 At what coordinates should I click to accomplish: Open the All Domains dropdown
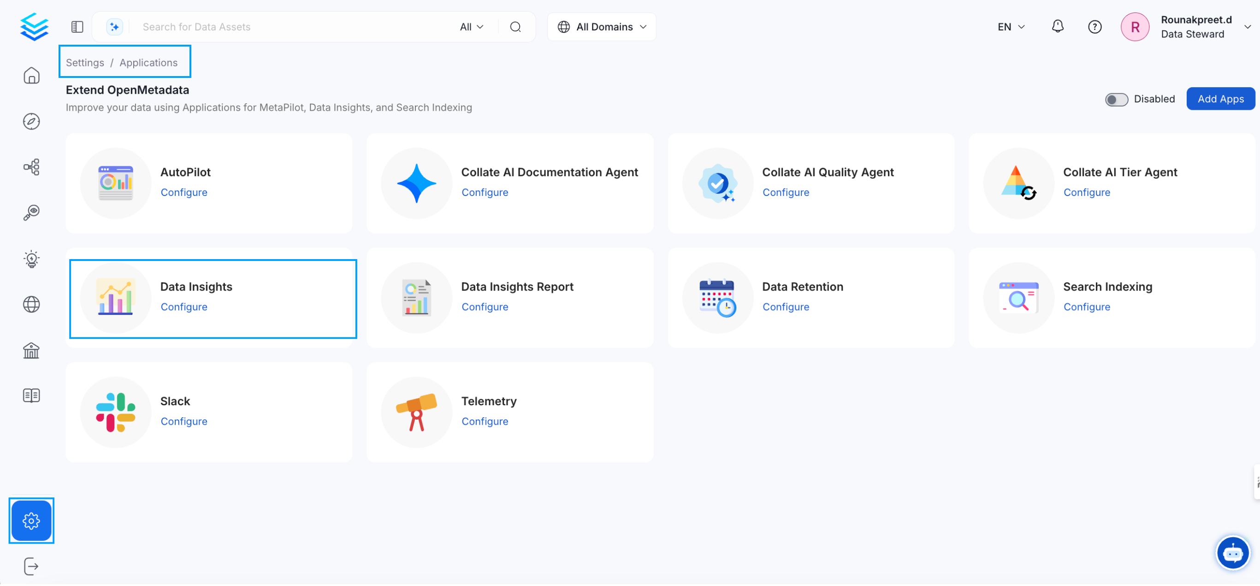tap(601, 26)
